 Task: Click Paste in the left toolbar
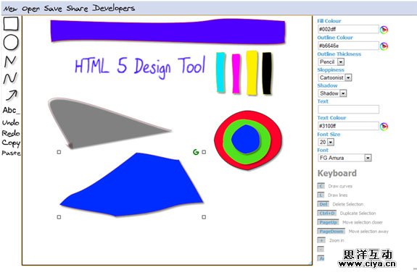coord(11,153)
